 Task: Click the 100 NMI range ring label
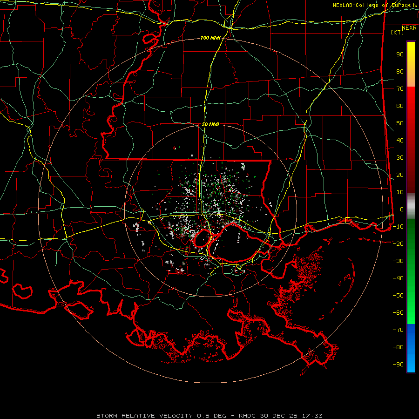(210, 38)
